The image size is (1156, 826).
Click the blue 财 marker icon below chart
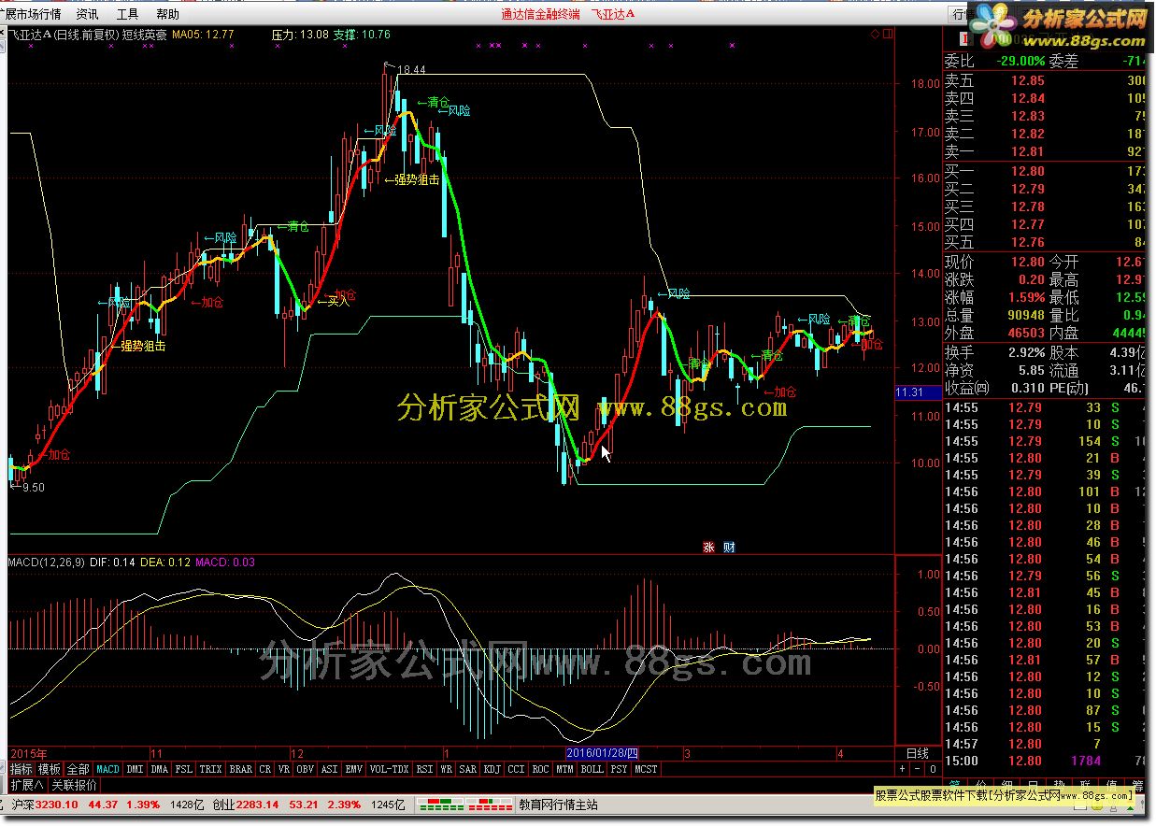pos(729,548)
